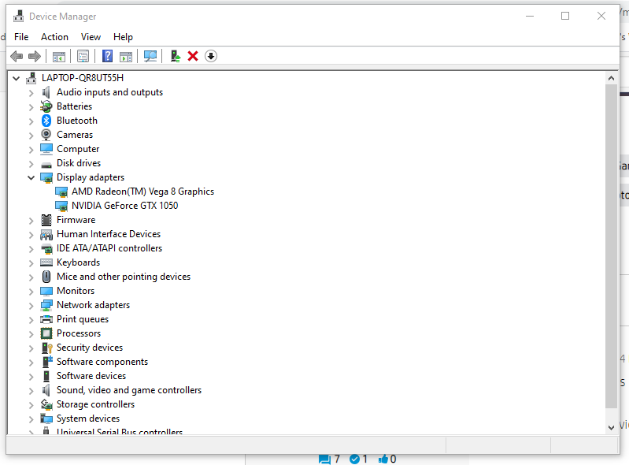Viewport: 629px width, 465px height.
Task: Expand the IDE ATA/ATAPI controllers category
Action: coord(31,249)
